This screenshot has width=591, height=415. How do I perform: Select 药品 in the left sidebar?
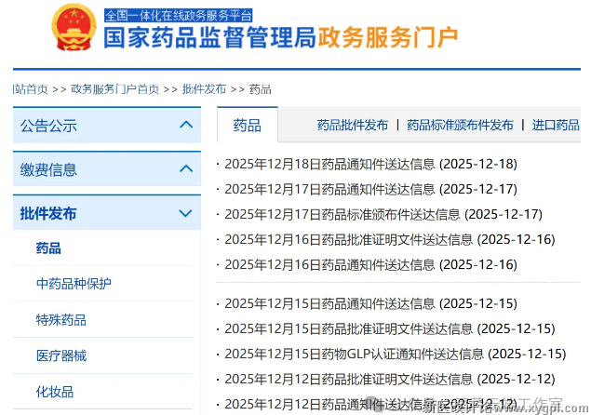[x=48, y=248]
